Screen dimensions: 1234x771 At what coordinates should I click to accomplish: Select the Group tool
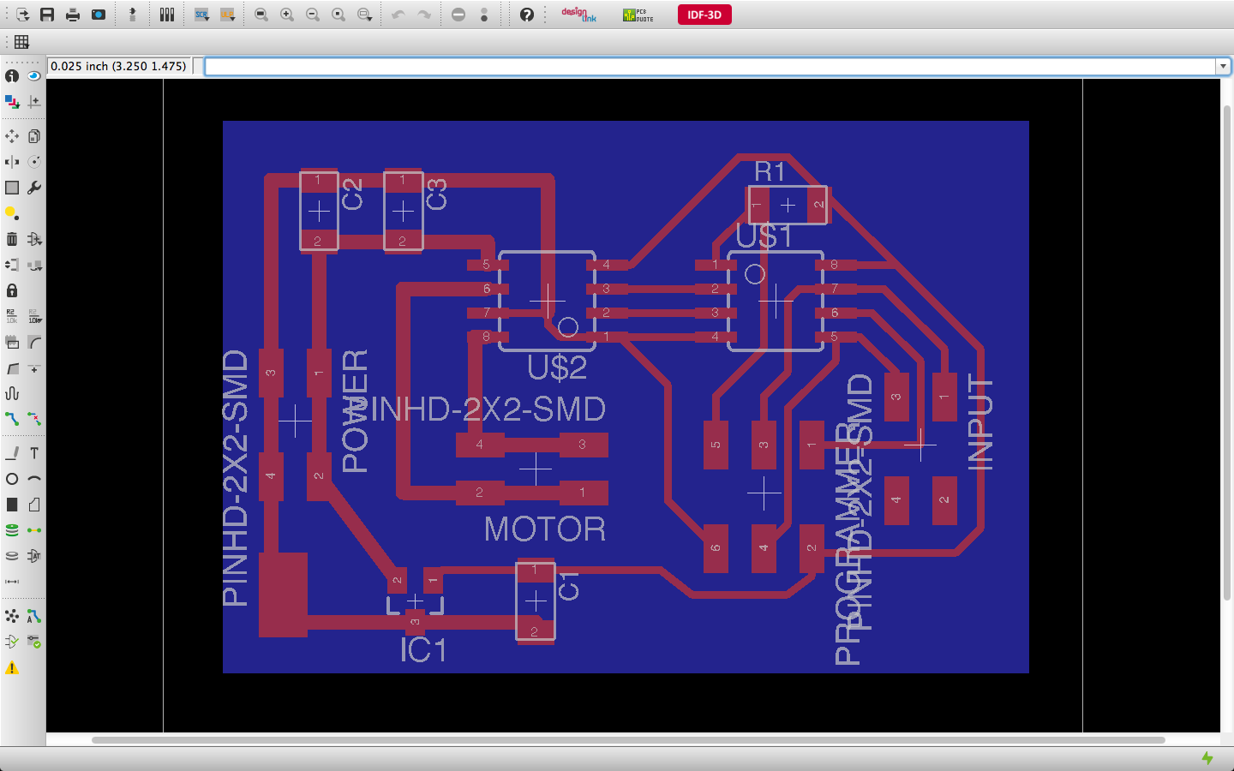pos(12,188)
